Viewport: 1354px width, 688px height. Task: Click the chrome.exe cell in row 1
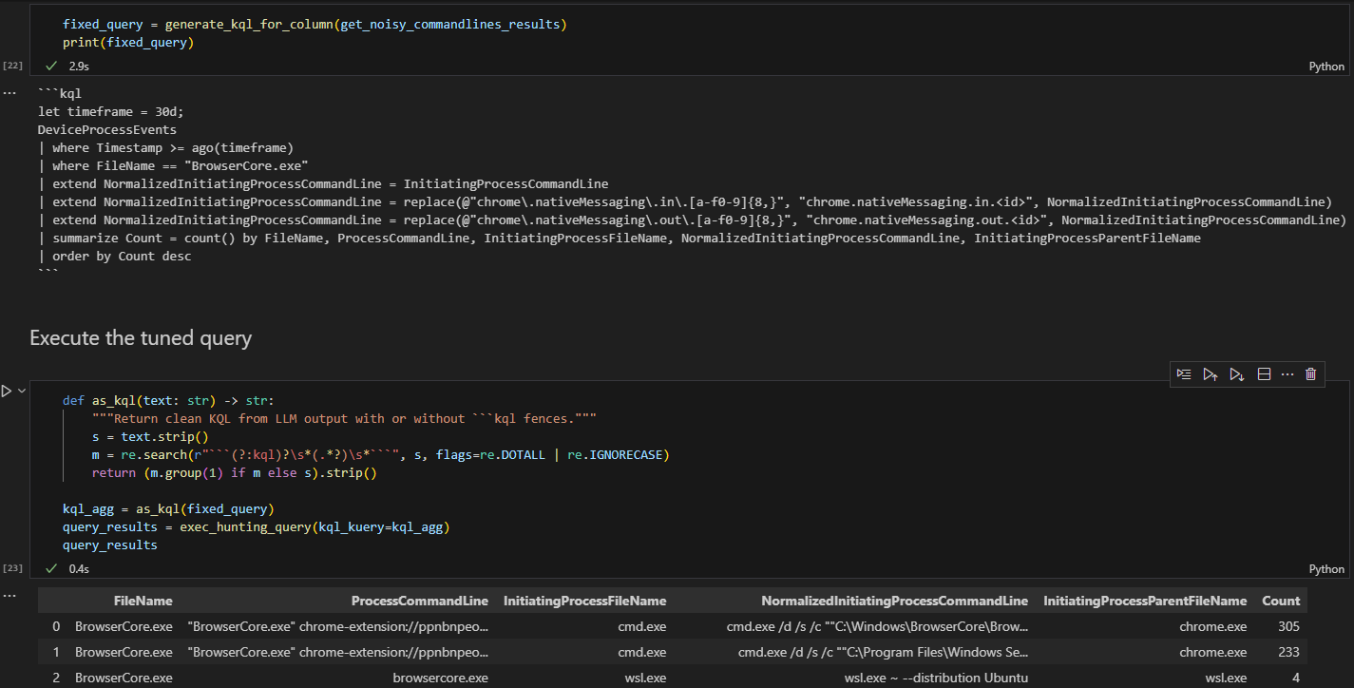pyautogui.click(x=1214, y=652)
